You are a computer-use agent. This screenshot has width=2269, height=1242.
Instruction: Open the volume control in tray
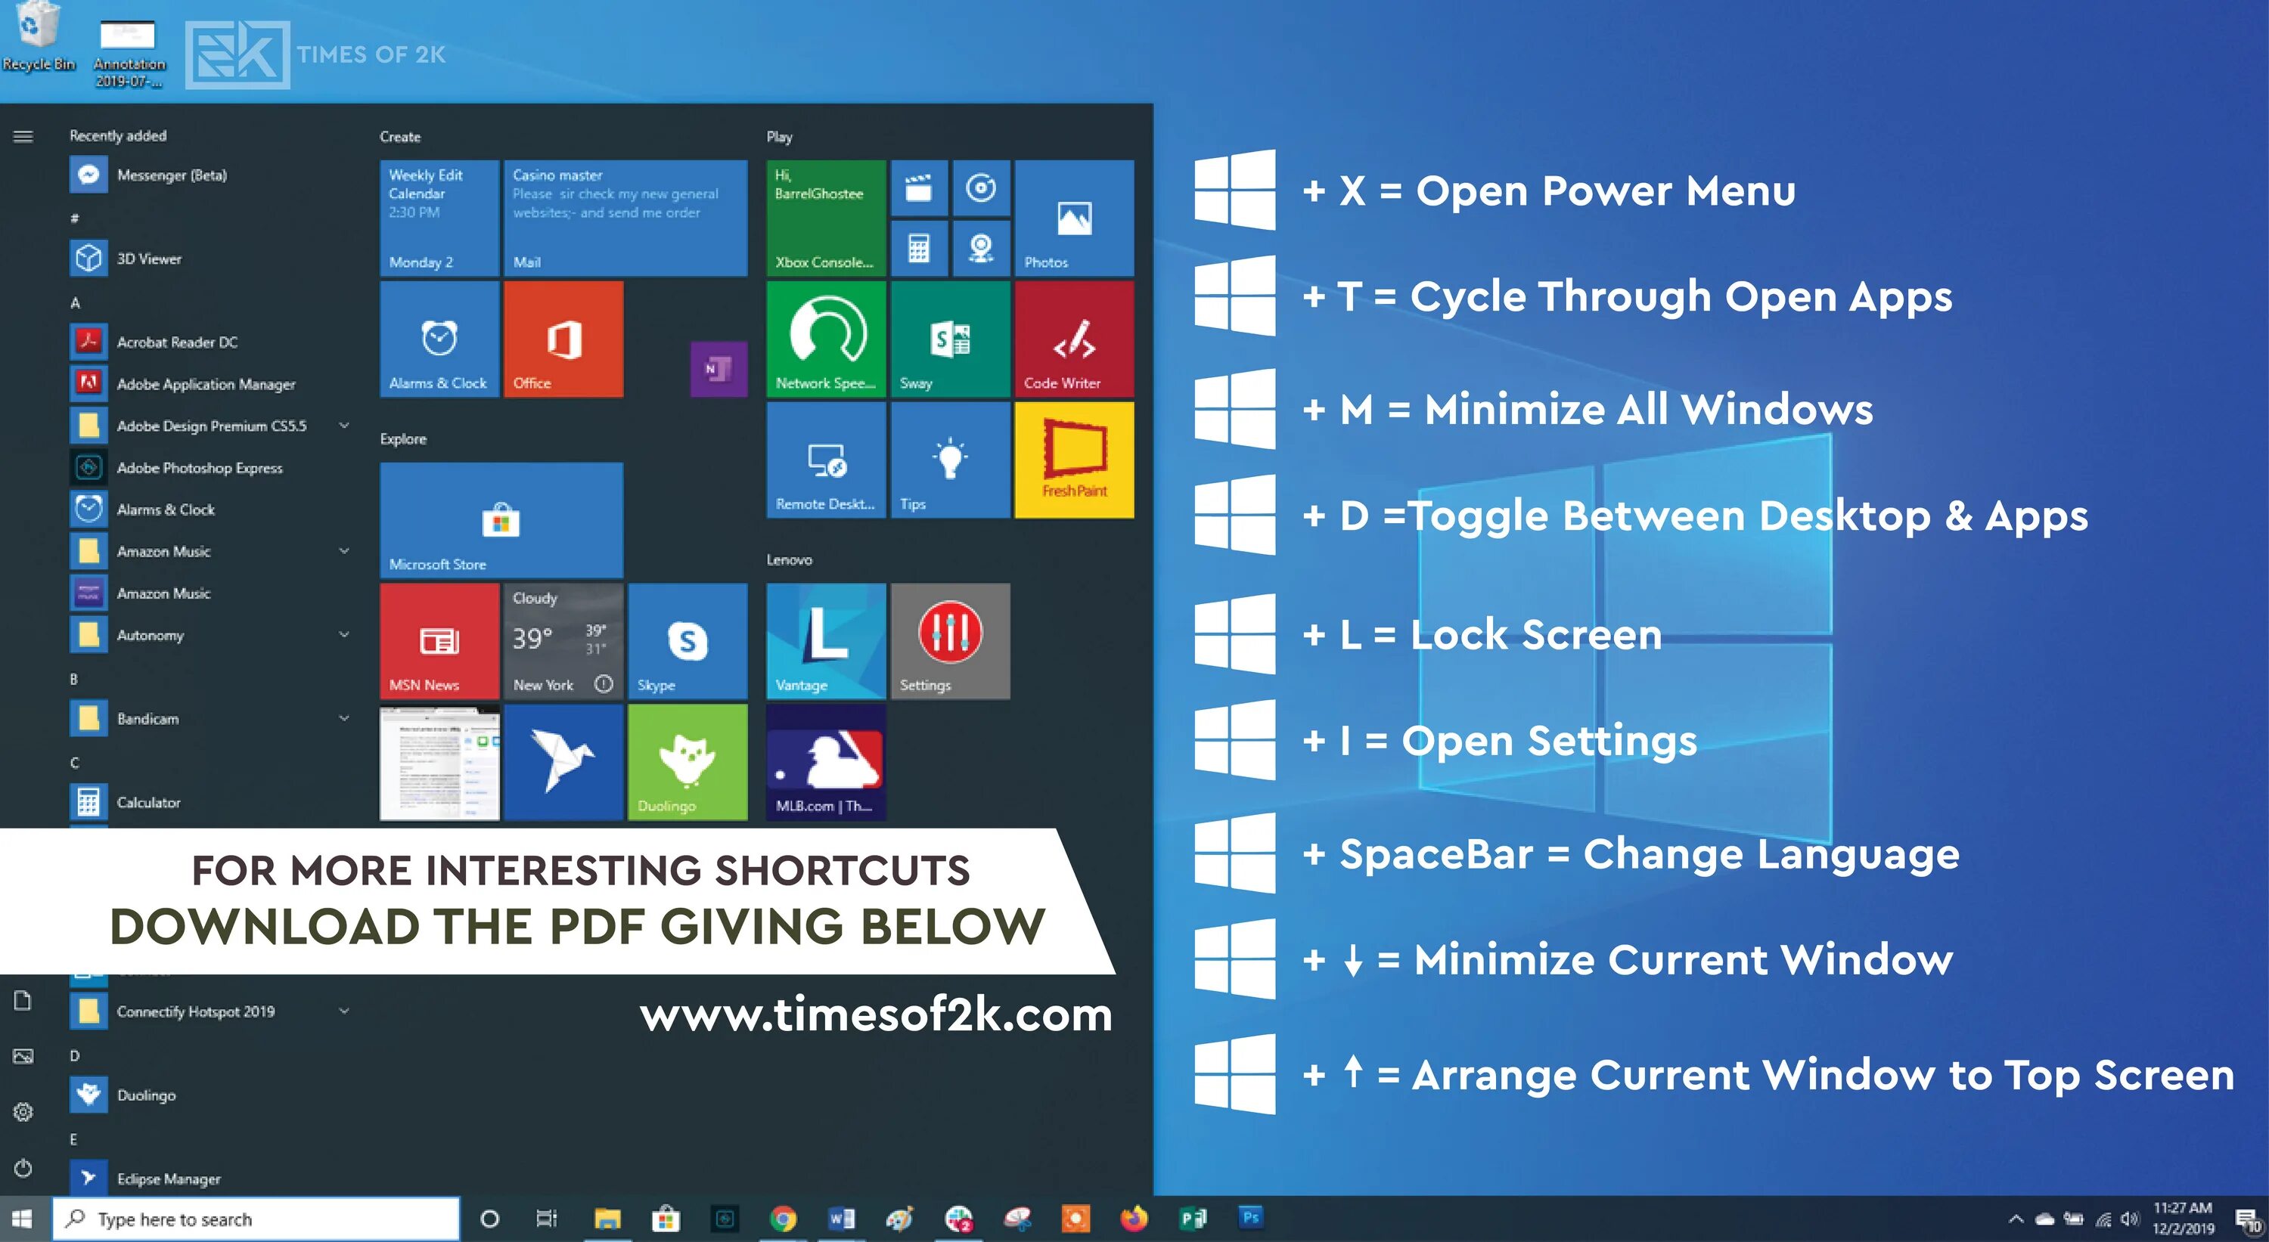coord(2130,1220)
